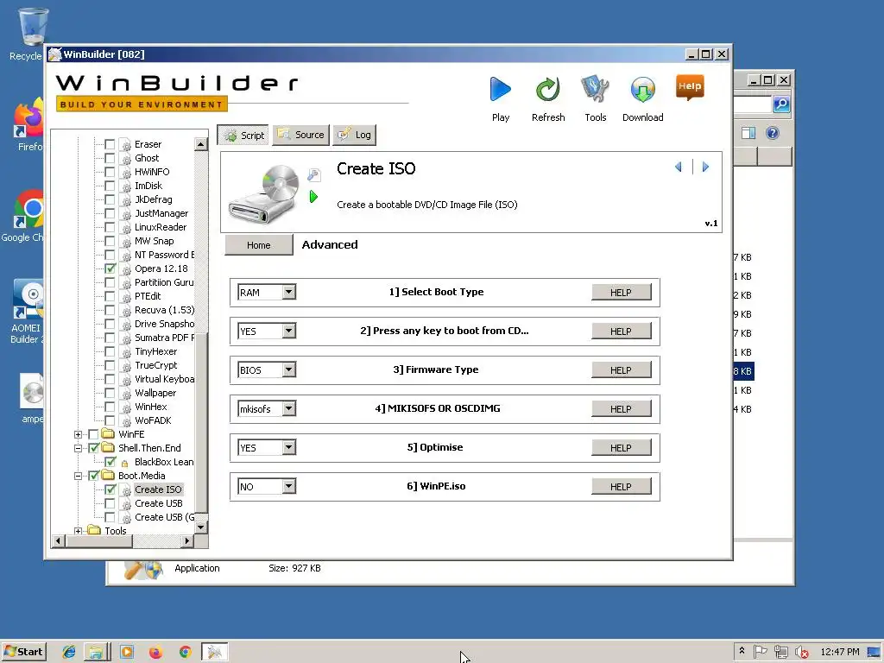Select the Create USB tree item
This screenshot has width=884, height=663.
[159, 503]
